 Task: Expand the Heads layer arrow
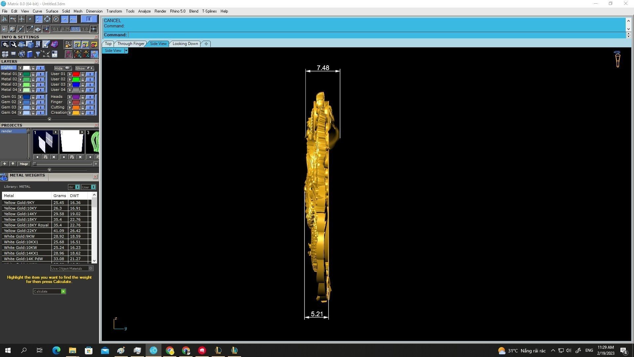[70, 97]
